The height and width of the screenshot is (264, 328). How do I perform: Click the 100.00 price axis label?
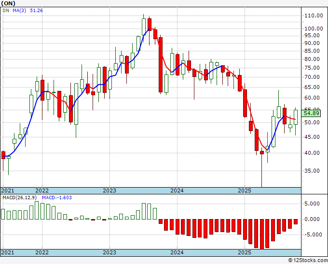pos(314,29)
